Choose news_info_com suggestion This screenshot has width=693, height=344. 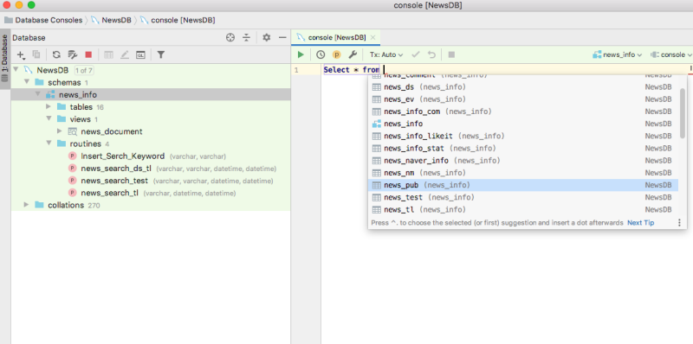pyautogui.click(x=523, y=111)
